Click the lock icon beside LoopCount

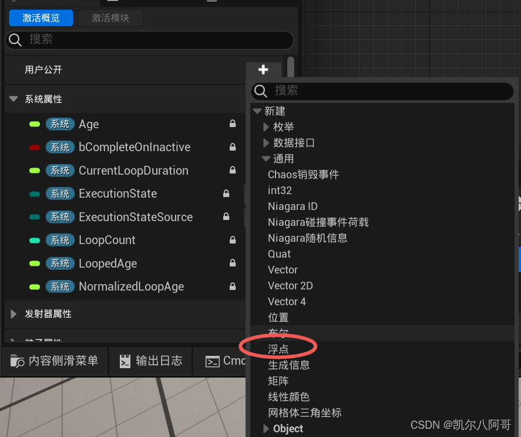tap(233, 240)
